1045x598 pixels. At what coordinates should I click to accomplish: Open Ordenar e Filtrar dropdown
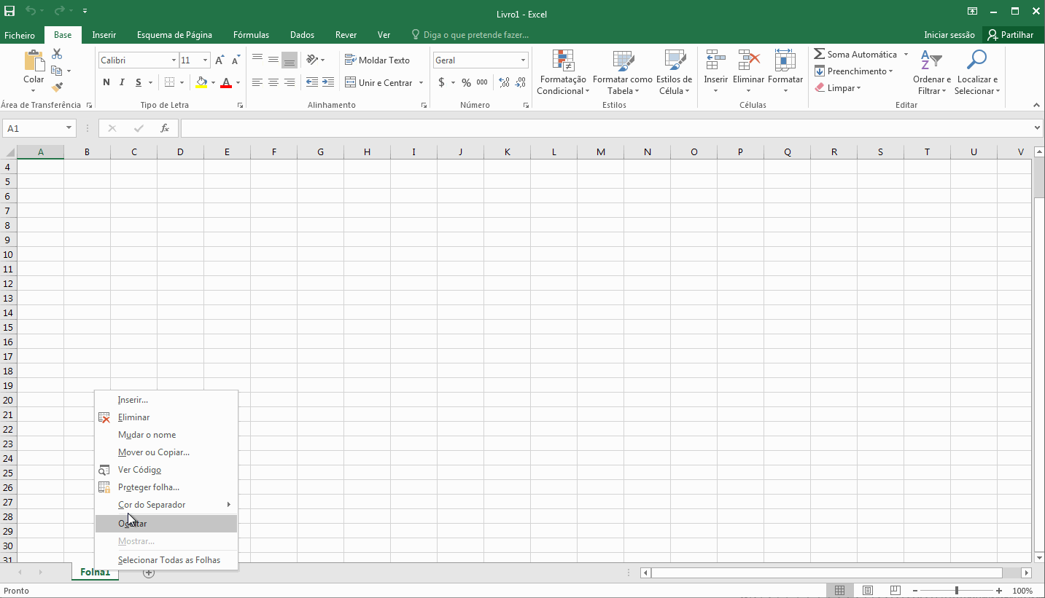pos(932,72)
